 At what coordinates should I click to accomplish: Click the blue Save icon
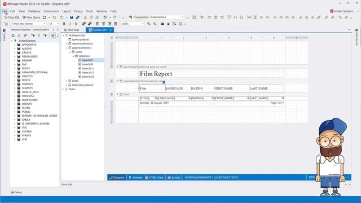[x=72, y=17]
